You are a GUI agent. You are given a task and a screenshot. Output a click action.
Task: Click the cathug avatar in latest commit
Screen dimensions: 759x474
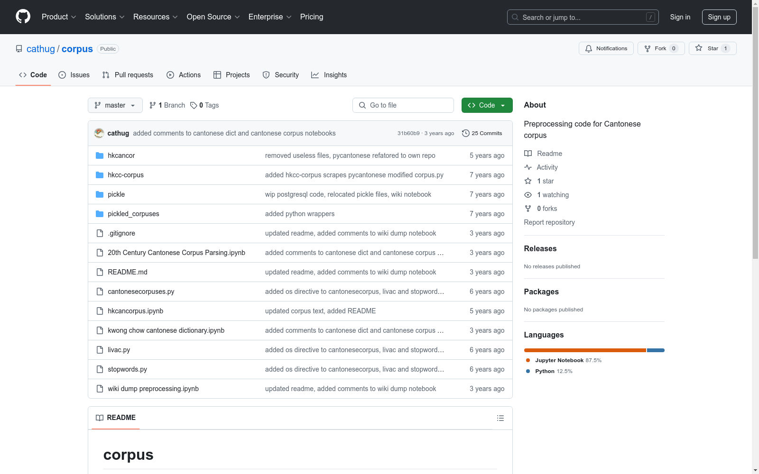[x=99, y=133]
